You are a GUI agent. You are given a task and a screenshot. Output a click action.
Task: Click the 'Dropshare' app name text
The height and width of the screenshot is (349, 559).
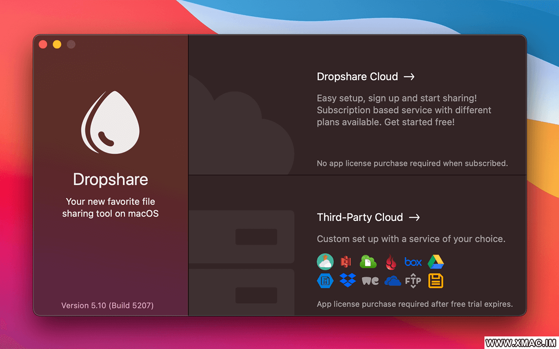point(110,180)
